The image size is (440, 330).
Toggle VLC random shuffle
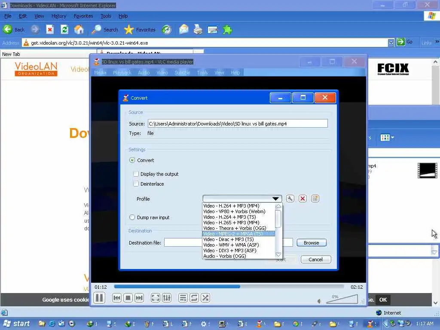(205, 298)
